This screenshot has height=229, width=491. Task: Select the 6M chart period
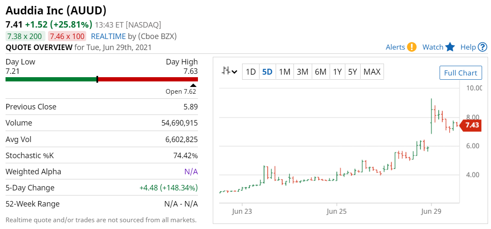(321, 72)
